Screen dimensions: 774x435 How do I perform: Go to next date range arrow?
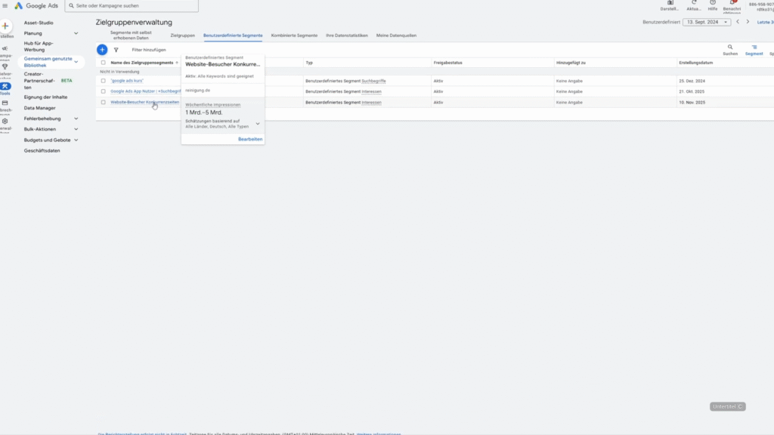(748, 22)
